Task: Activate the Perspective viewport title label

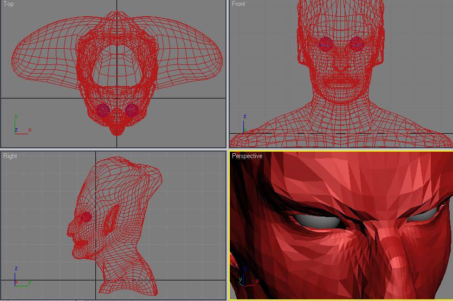Action: [247, 156]
